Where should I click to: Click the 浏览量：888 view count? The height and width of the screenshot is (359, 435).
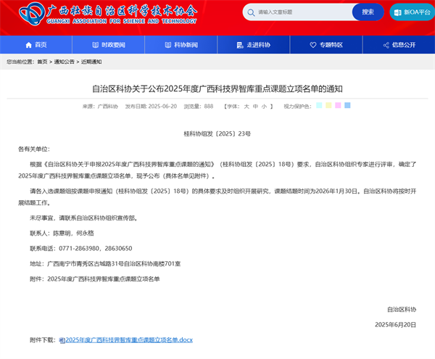click(x=199, y=107)
